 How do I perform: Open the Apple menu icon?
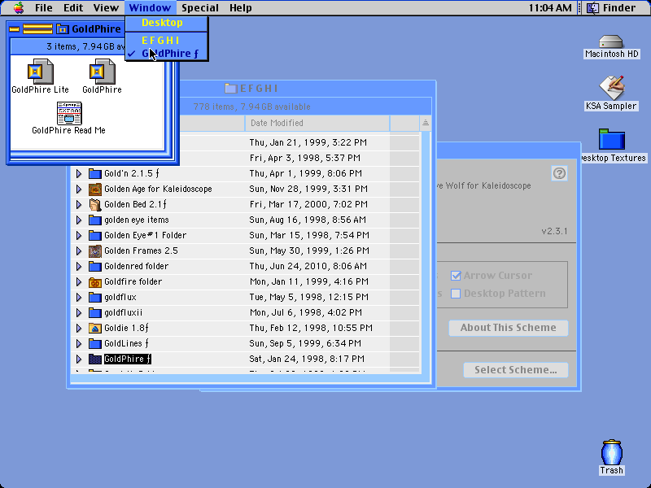pyautogui.click(x=19, y=7)
